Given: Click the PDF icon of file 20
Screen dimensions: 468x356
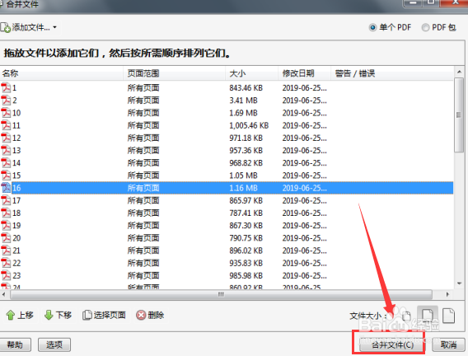Looking at the screenshot, I should (x=6, y=238).
